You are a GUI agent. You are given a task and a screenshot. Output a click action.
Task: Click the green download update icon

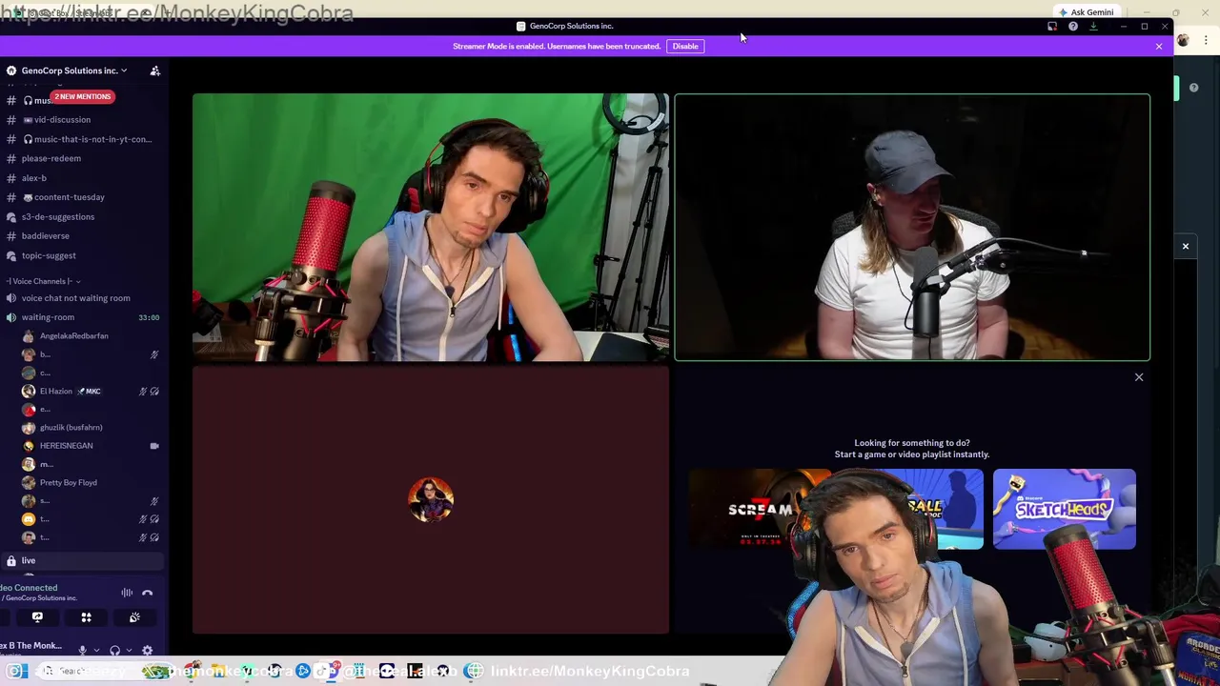1093,27
